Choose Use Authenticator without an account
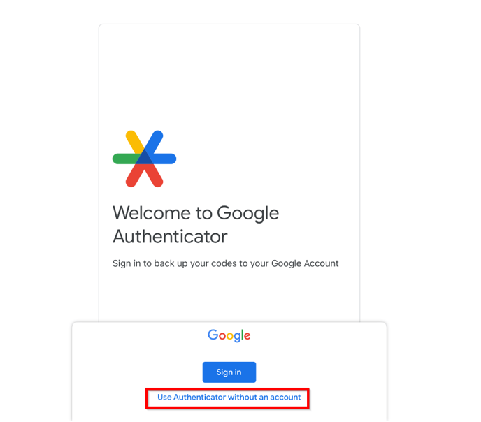This screenshot has height=422, width=481. (x=229, y=397)
